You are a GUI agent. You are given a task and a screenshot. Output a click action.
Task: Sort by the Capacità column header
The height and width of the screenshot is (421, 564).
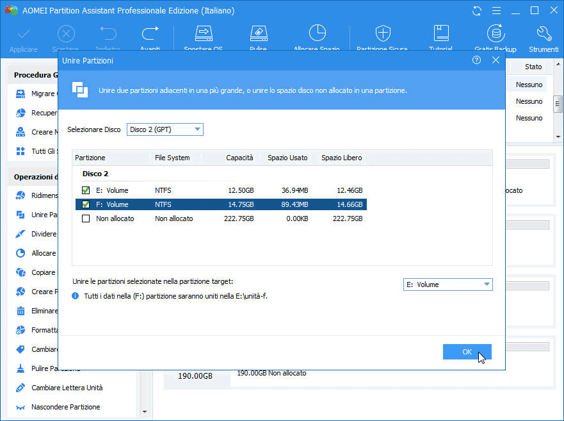(239, 158)
